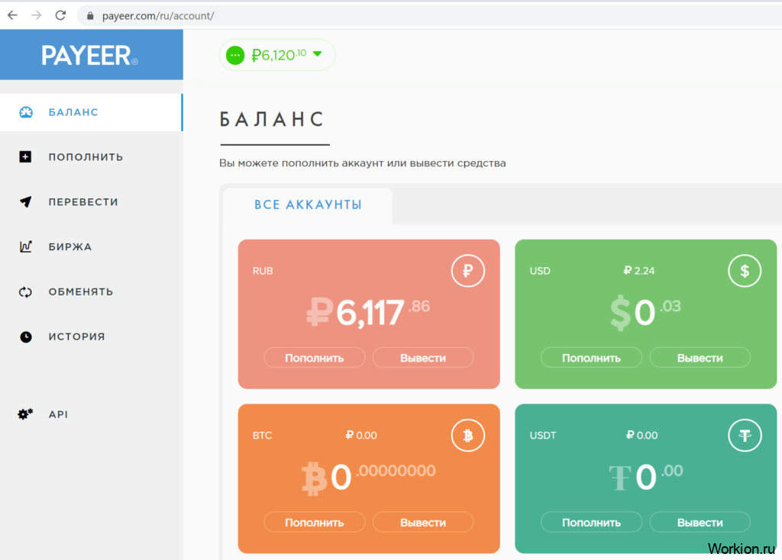Image resolution: width=782 pixels, height=560 pixels.
Task: Click the browser address bar URL
Action: click(157, 15)
